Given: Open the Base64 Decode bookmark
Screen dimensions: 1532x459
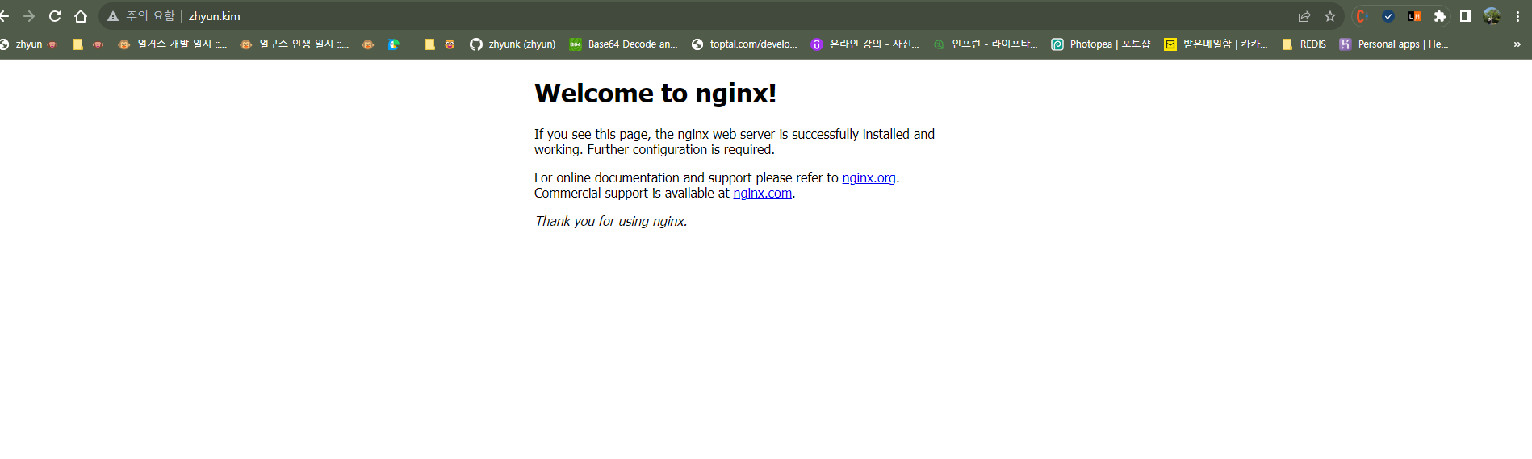Looking at the screenshot, I should click(623, 44).
